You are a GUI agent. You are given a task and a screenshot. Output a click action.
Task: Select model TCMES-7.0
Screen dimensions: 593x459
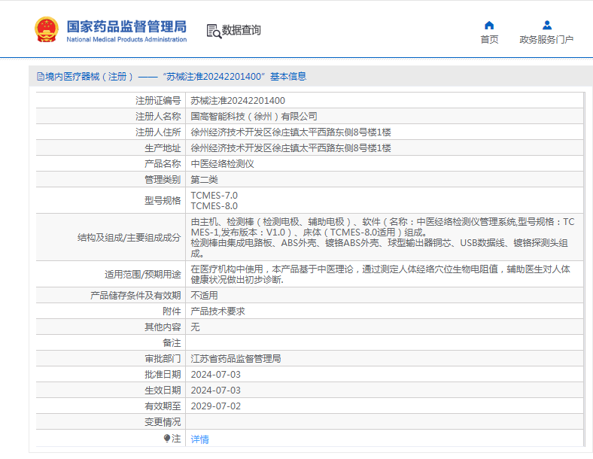[x=214, y=196]
